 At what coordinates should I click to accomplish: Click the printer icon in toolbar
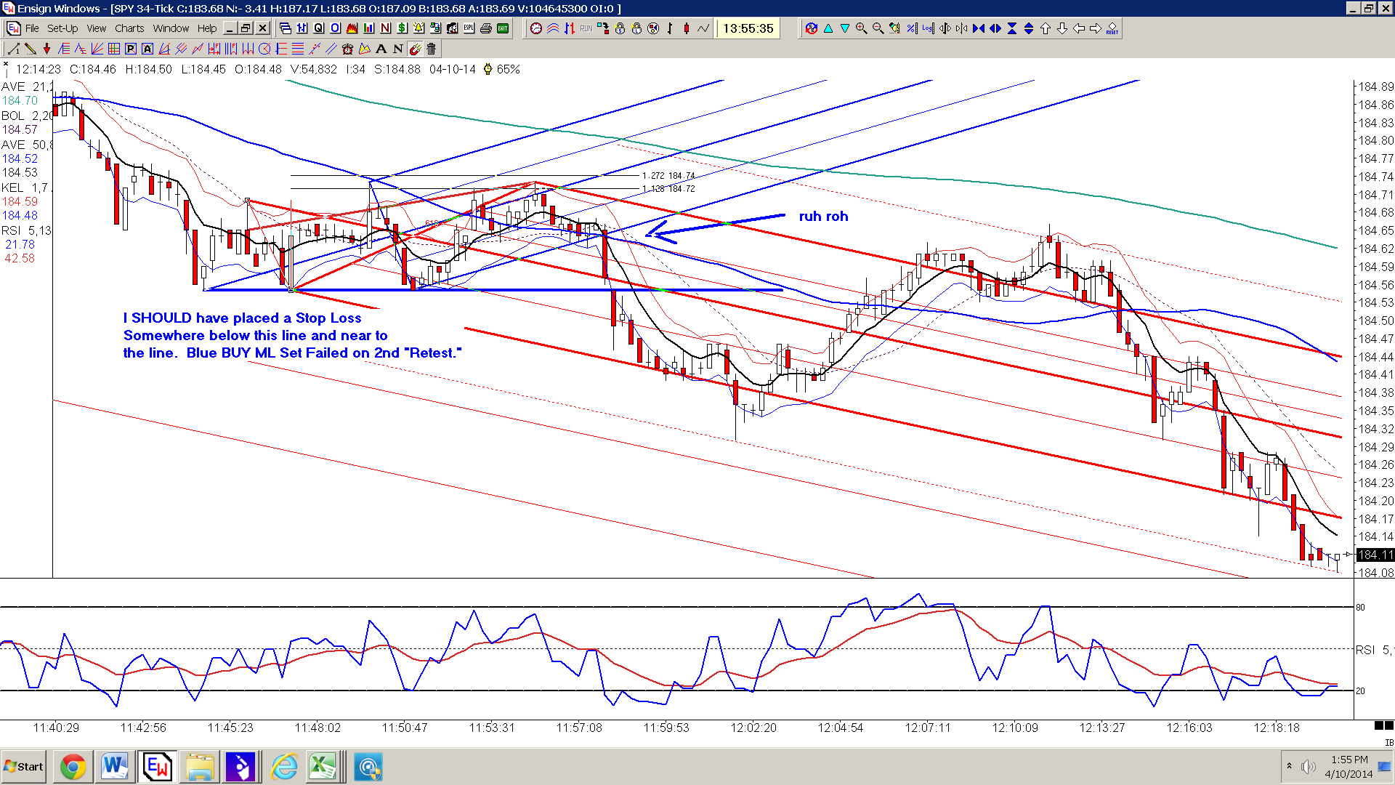point(486,28)
